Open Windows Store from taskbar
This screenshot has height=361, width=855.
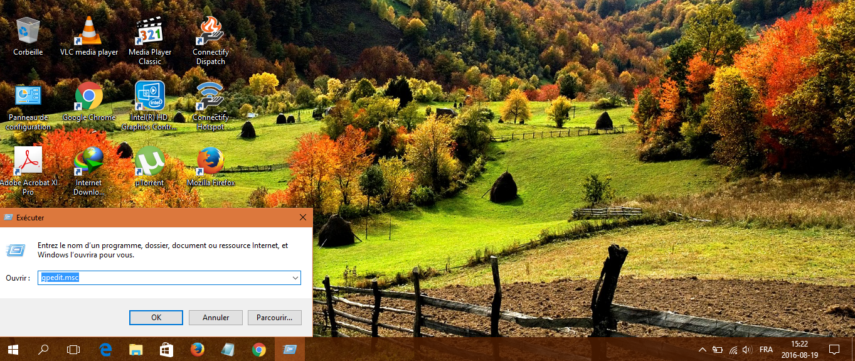tap(166, 350)
